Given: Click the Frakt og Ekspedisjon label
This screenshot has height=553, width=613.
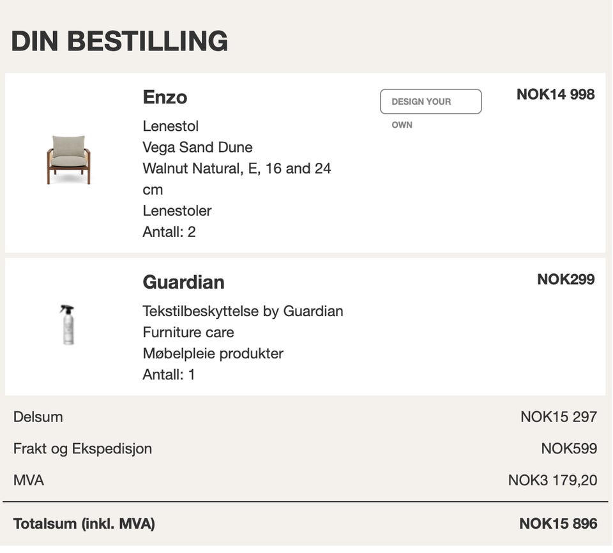Looking at the screenshot, I should 82,449.
